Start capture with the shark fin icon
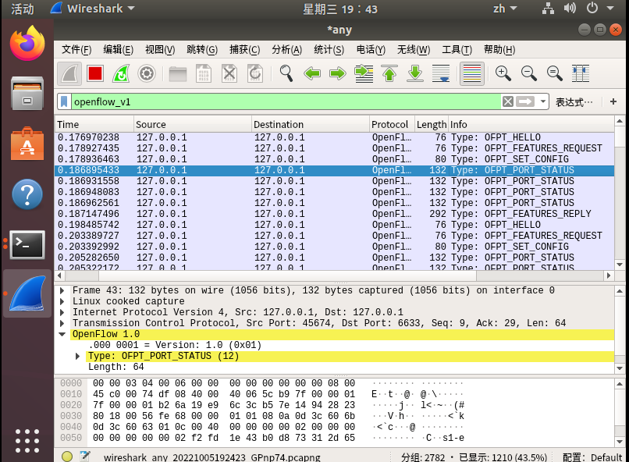This screenshot has height=462, width=629. coord(69,74)
